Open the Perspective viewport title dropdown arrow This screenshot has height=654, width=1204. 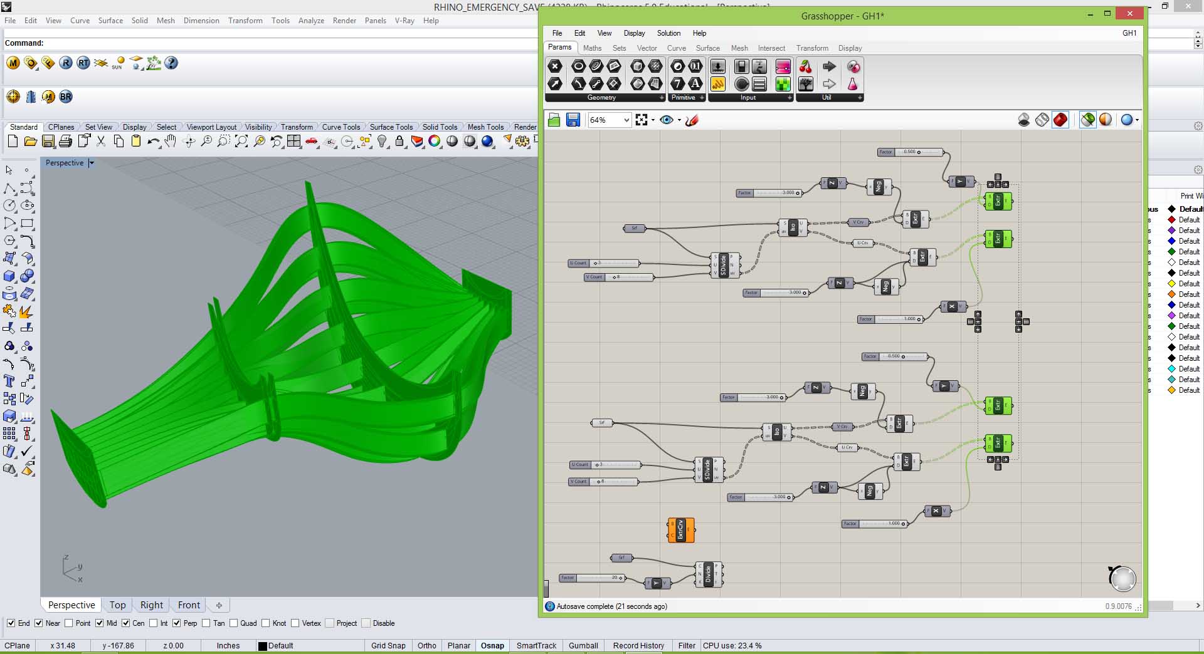pos(92,163)
